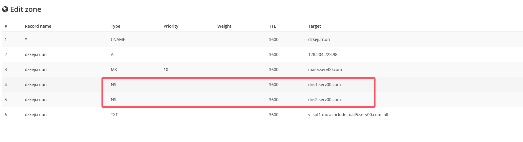Click the TXT record type cell

[114, 115]
